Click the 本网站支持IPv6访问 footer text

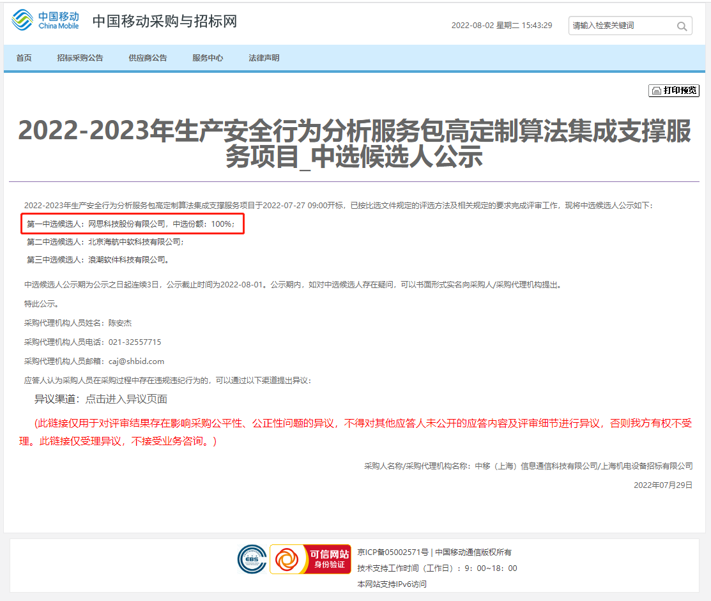(x=392, y=584)
